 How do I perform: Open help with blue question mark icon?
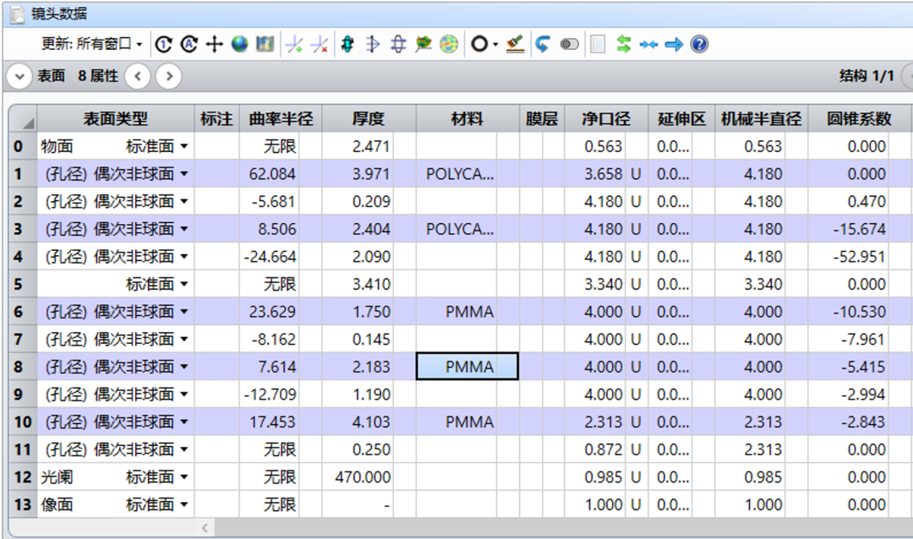coord(699,44)
